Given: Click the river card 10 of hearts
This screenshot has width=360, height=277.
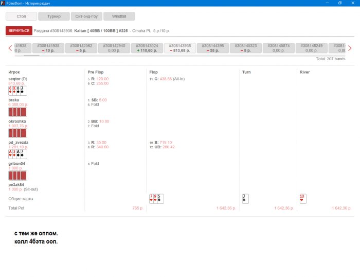Looking at the screenshot, I should pos(303,199).
